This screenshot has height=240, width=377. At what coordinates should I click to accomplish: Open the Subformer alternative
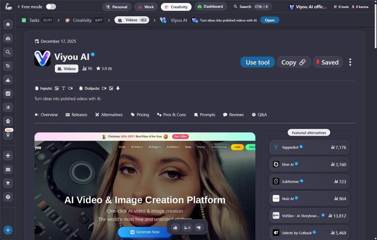point(309,181)
